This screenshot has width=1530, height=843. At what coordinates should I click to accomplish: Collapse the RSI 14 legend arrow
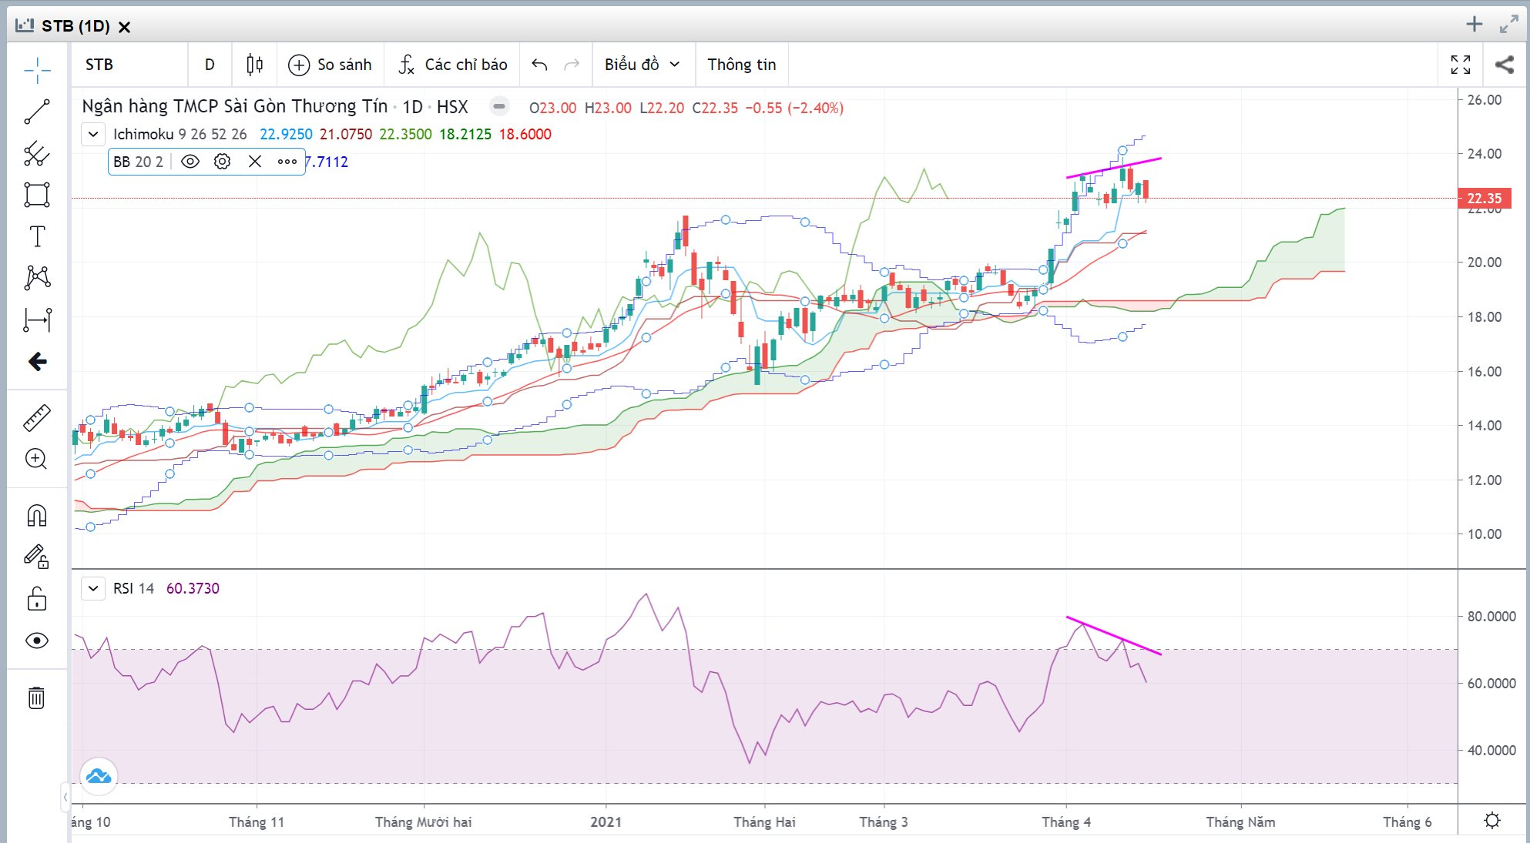tap(93, 589)
